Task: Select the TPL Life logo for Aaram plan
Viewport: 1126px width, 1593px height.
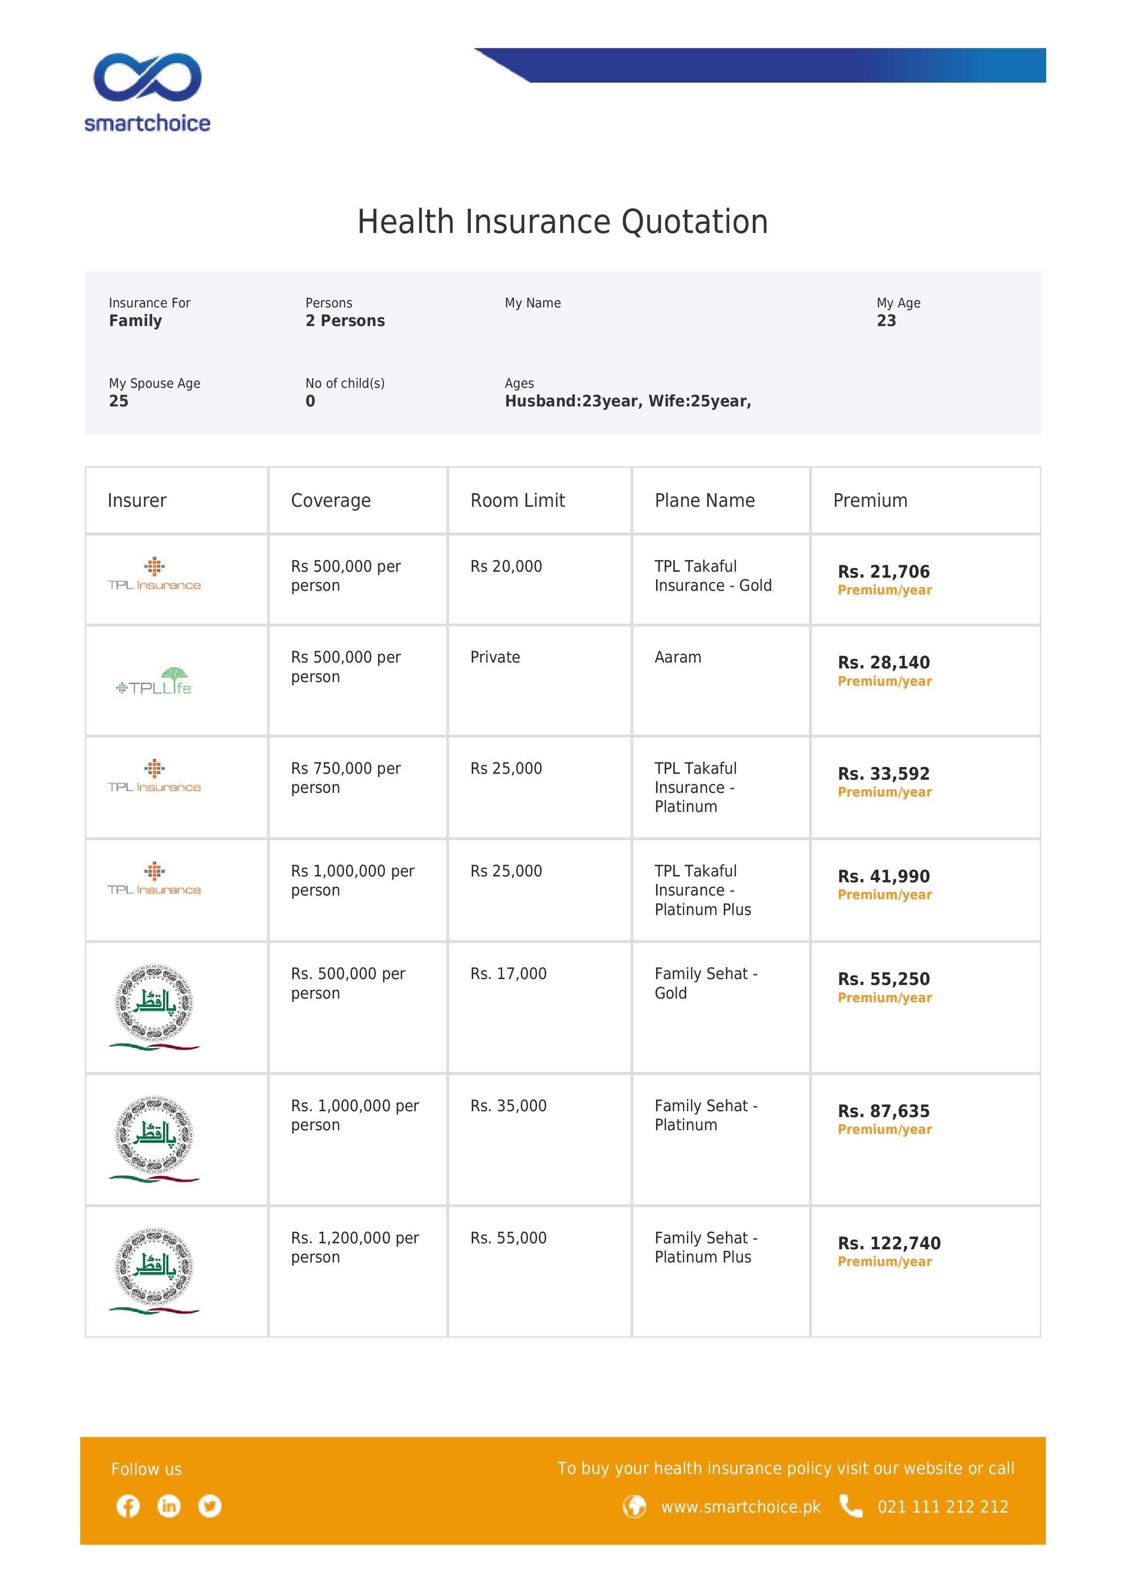Action: tap(154, 682)
